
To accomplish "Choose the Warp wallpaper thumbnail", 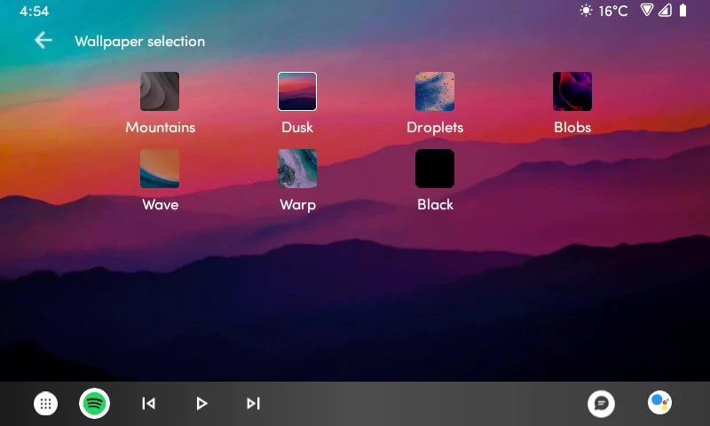I will (x=297, y=169).
